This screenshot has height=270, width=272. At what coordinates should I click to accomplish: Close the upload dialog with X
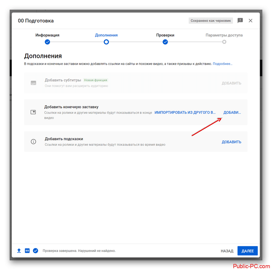tap(250, 21)
